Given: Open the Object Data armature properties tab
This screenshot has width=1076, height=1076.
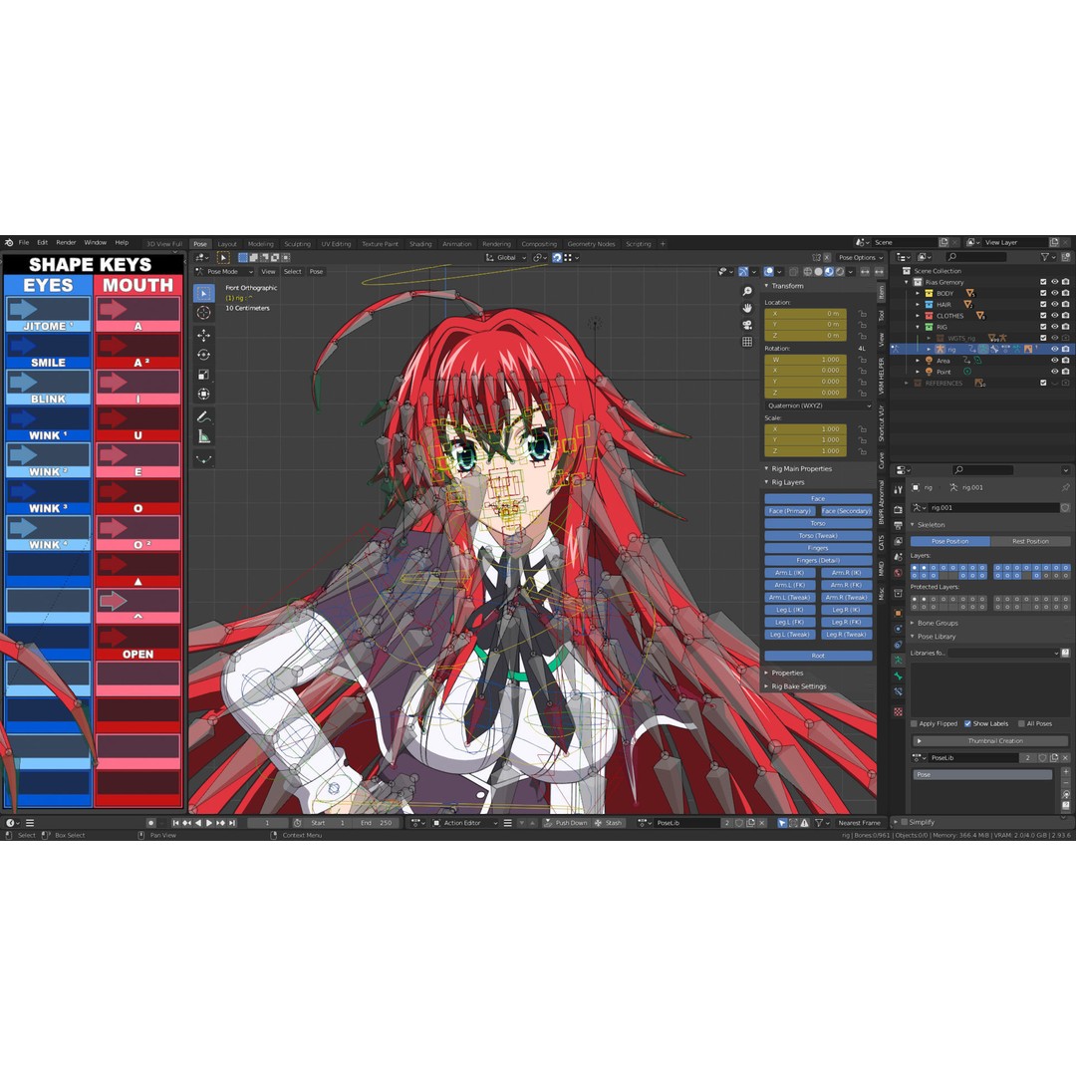Looking at the screenshot, I should pyautogui.click(x=899, y=661).
